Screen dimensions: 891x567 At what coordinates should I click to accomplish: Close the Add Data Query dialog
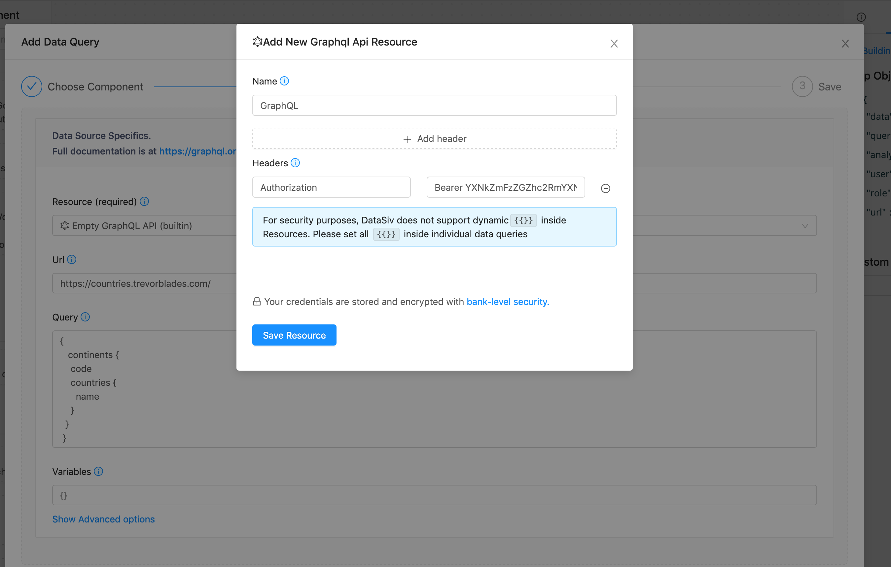click(845, 44)
